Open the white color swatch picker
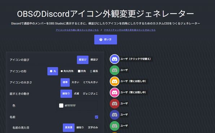This screenshot has width=215, height=133. coord(61,106)
